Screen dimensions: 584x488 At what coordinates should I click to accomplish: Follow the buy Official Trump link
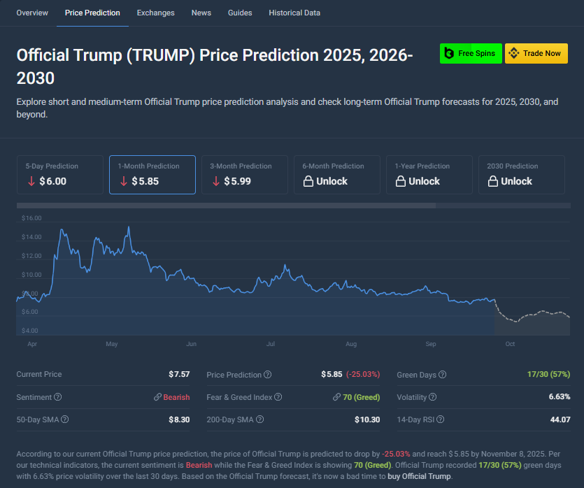tap(420, 476)
